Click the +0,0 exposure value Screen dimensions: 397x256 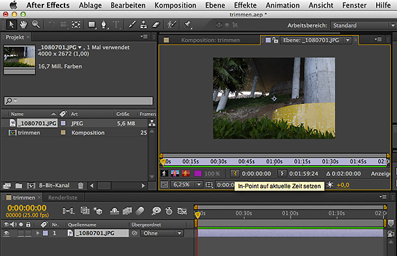[343, 185]
